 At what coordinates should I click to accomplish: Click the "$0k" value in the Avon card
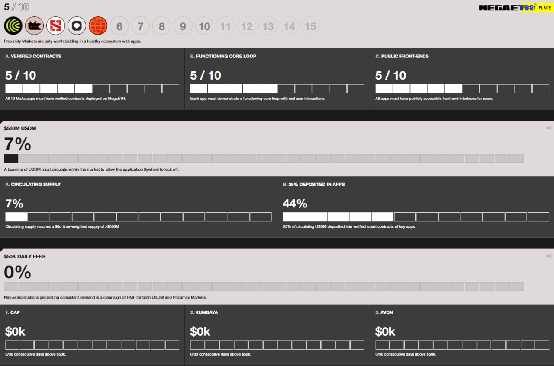385,331
